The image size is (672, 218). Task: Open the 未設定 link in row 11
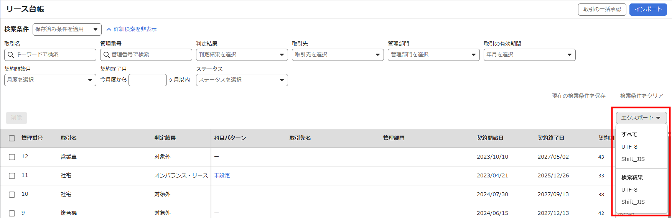click(222, 175)
